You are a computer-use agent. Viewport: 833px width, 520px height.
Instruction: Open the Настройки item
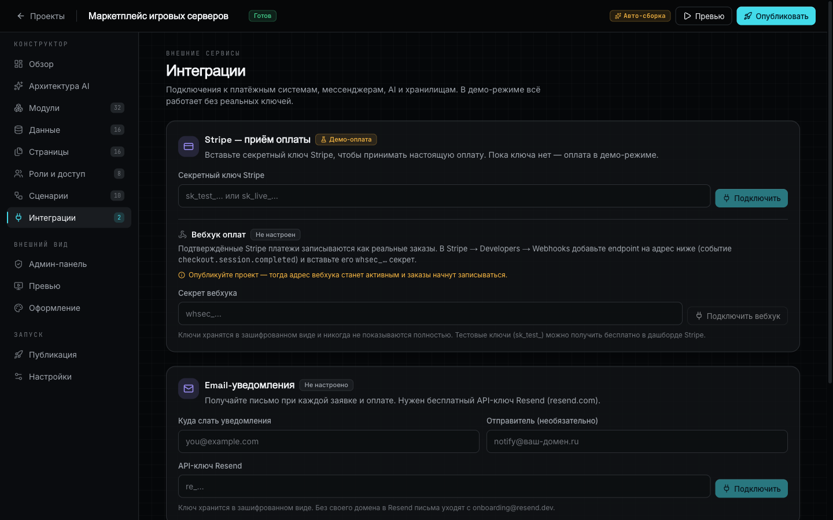point(69,377)
